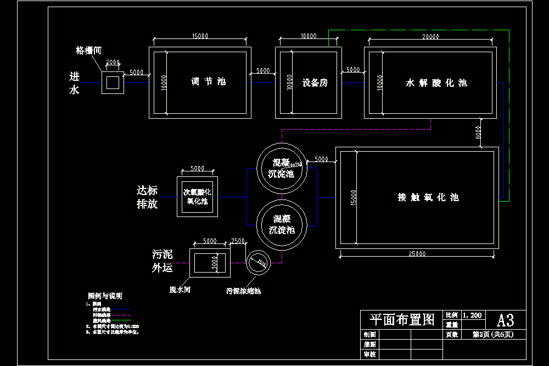
Task: Click the 格栅间 inner square
Action: 113,83
